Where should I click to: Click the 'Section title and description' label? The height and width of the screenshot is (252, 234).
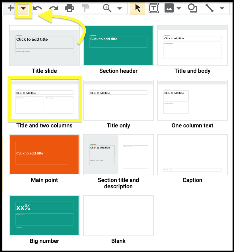click(x=118, y=183)
